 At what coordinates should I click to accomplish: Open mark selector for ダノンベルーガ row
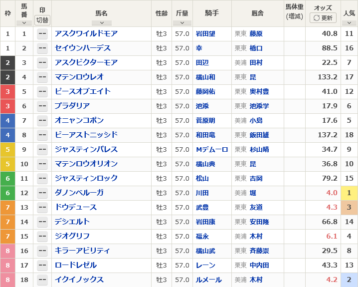tap(42, 193)
